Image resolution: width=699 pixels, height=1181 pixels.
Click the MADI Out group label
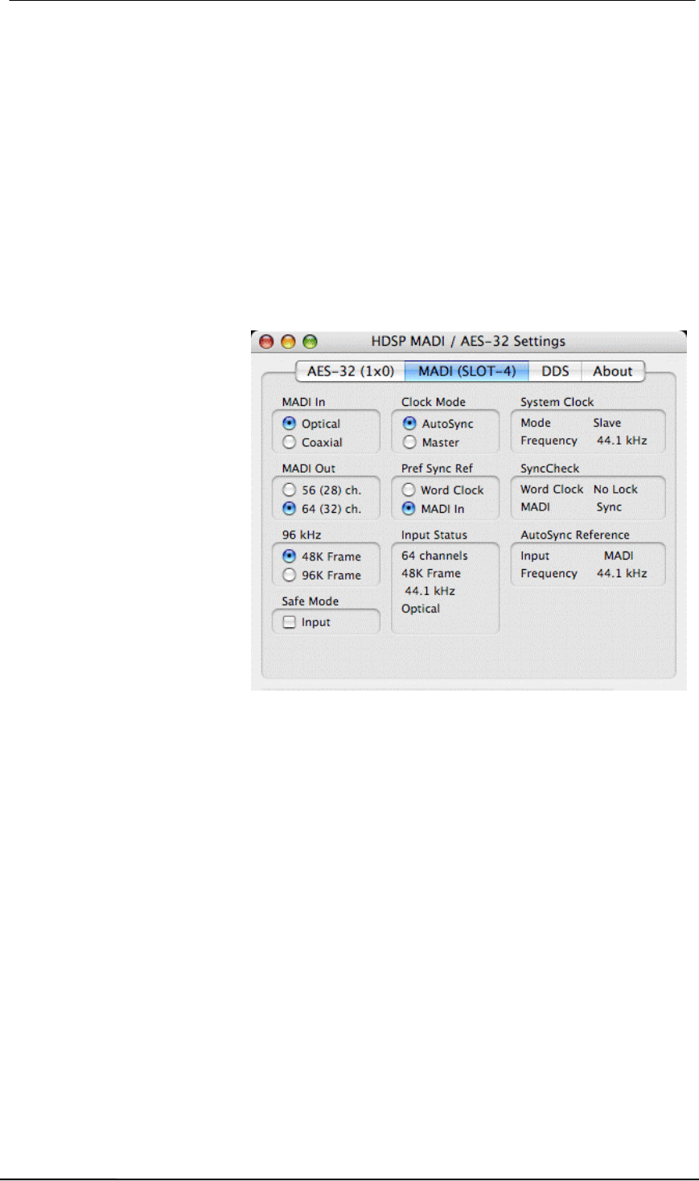(309, 469)
